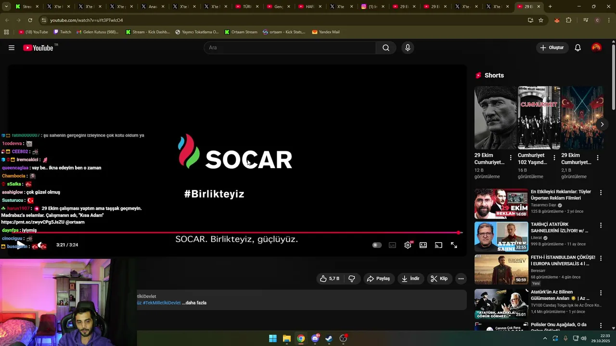Open the account avatar menu

click(x=596, y=48)
